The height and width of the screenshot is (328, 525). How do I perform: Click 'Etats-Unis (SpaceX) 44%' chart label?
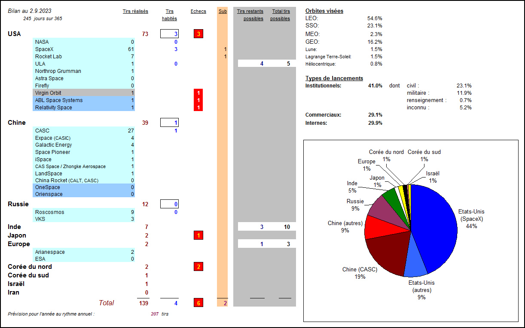tap(471, 219)
